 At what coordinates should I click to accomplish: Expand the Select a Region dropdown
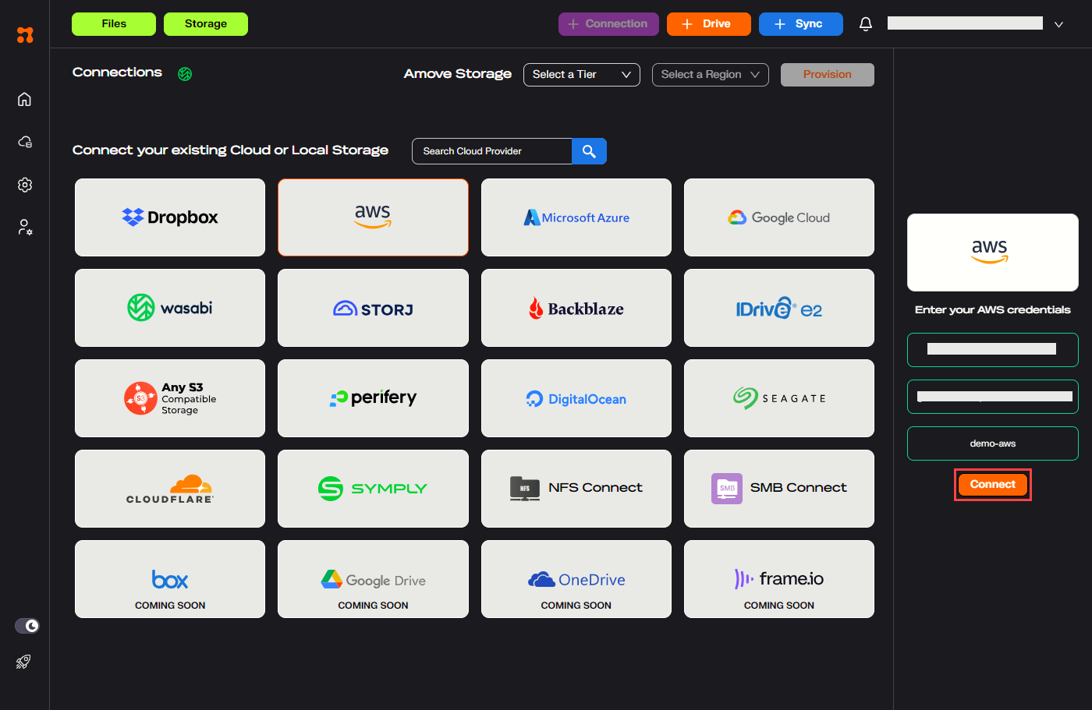[x=710, y=75]
